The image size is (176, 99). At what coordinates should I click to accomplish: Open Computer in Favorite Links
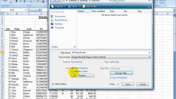[x=59, y=28]
